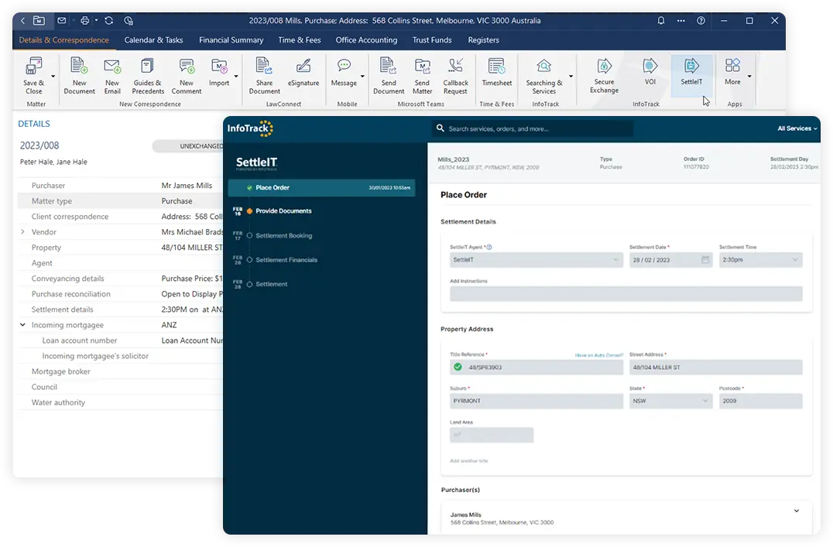Click Save & Close icon
The height and width of the screenshot is (547, 833).
point(34,67)
